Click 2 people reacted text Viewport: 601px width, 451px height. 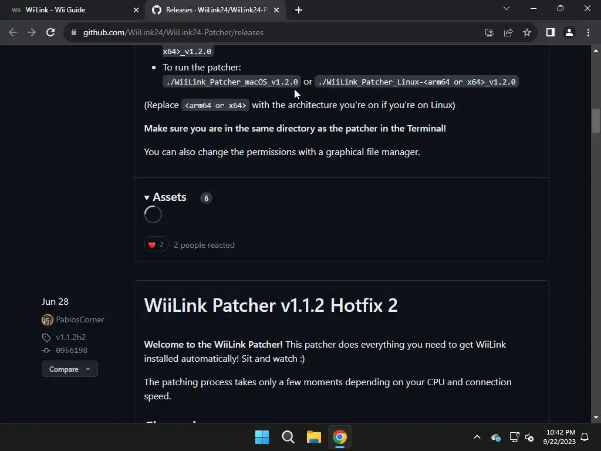pos(204,245)
